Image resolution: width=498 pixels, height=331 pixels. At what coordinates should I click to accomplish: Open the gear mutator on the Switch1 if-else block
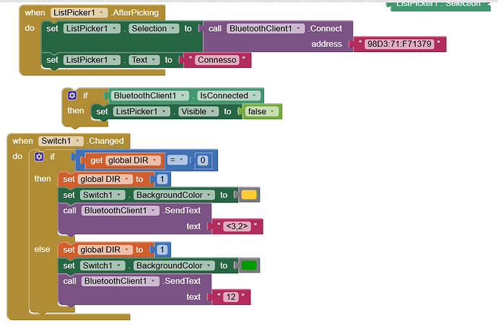pos(39,157)
